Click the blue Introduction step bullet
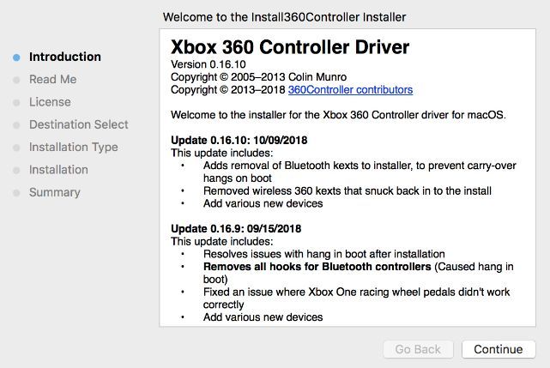 tap(16, 57)
